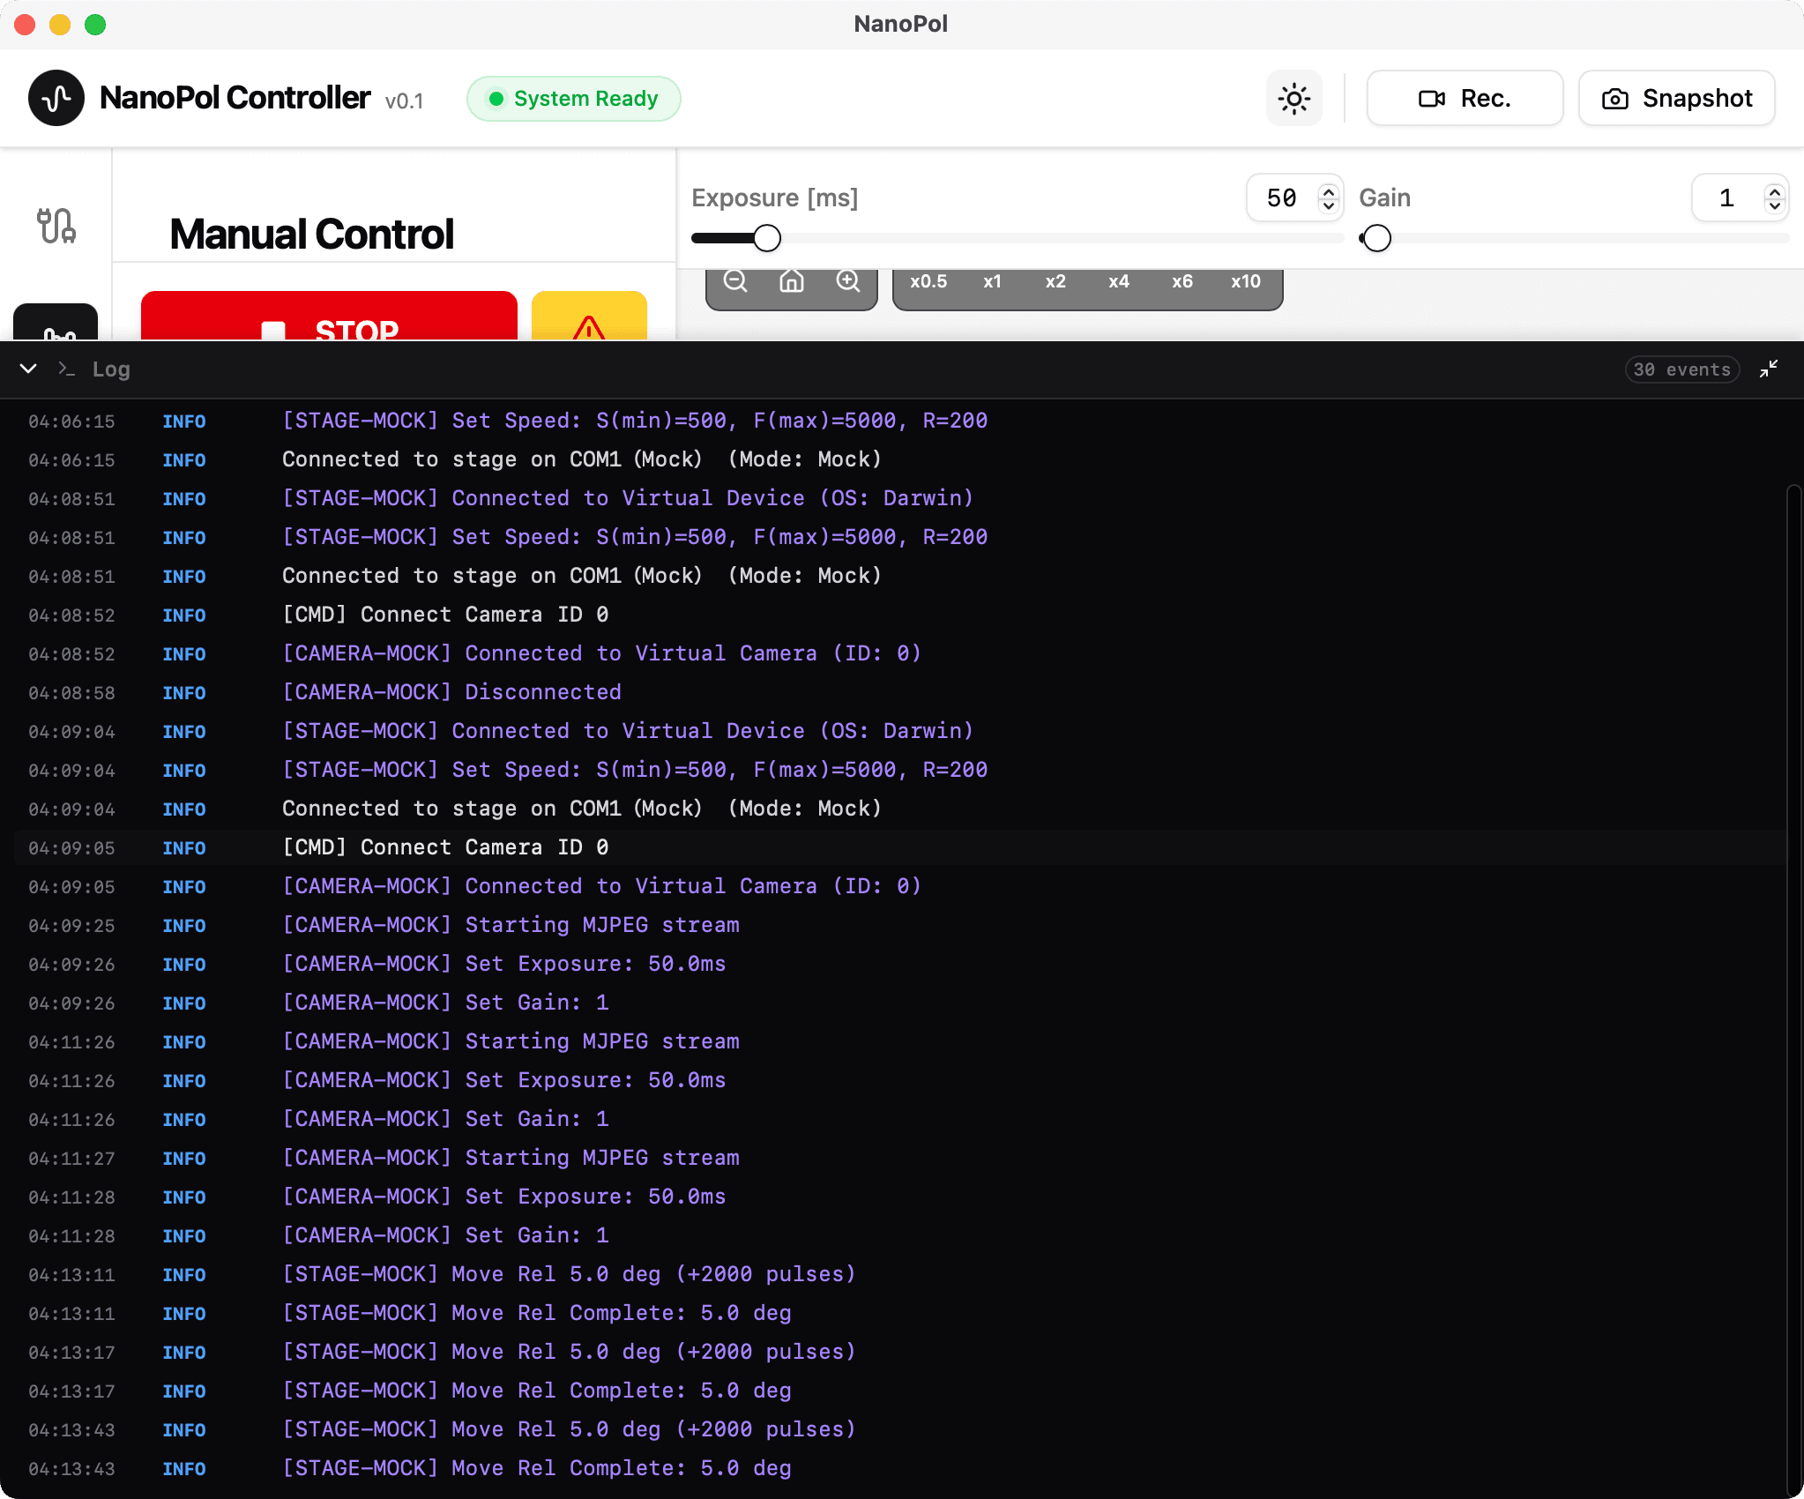Select x2 zoom preset

pyautogui.click(x=1055, y=281)
